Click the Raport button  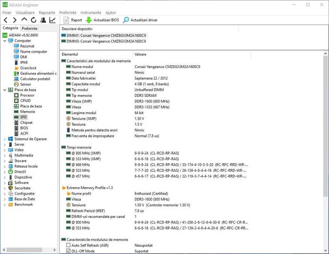tap(73, 20)
